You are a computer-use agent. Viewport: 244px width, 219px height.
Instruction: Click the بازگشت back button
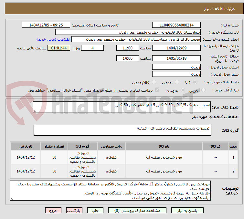pos(74,211)
